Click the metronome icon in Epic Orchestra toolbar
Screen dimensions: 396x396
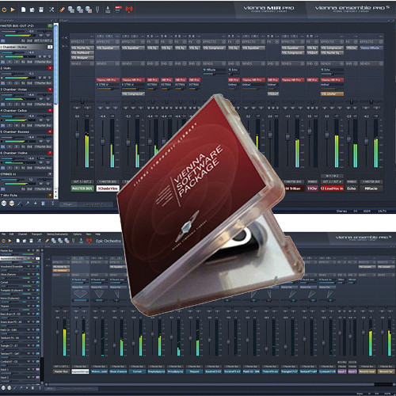82,241
